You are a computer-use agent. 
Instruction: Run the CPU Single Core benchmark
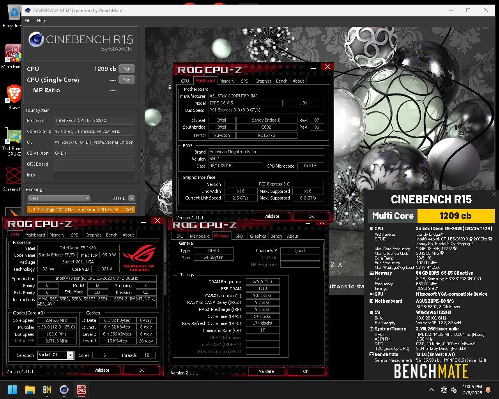coord(126,80)
